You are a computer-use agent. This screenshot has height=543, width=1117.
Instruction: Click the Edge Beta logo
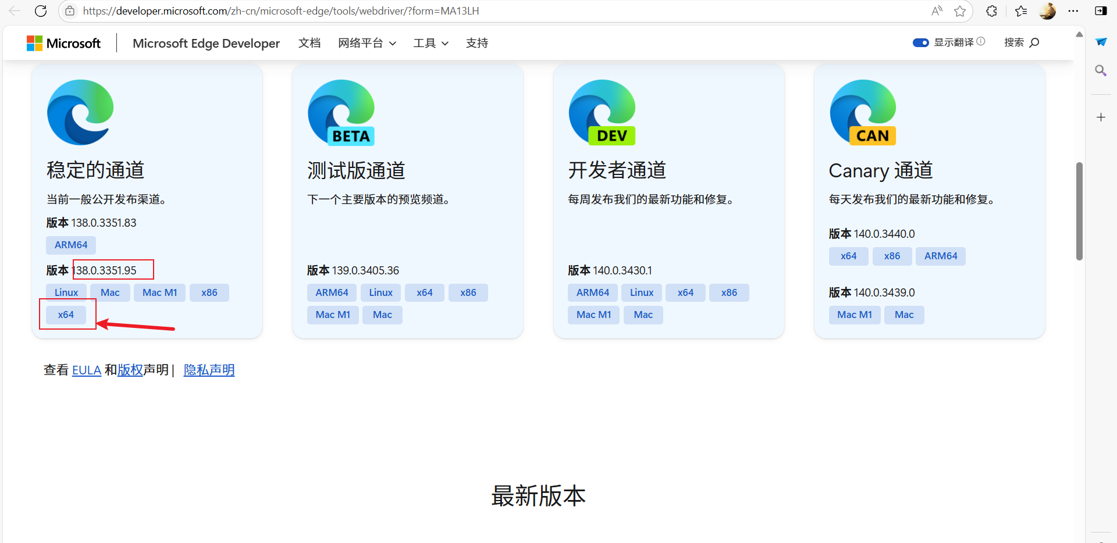click(x=341, y=112)
